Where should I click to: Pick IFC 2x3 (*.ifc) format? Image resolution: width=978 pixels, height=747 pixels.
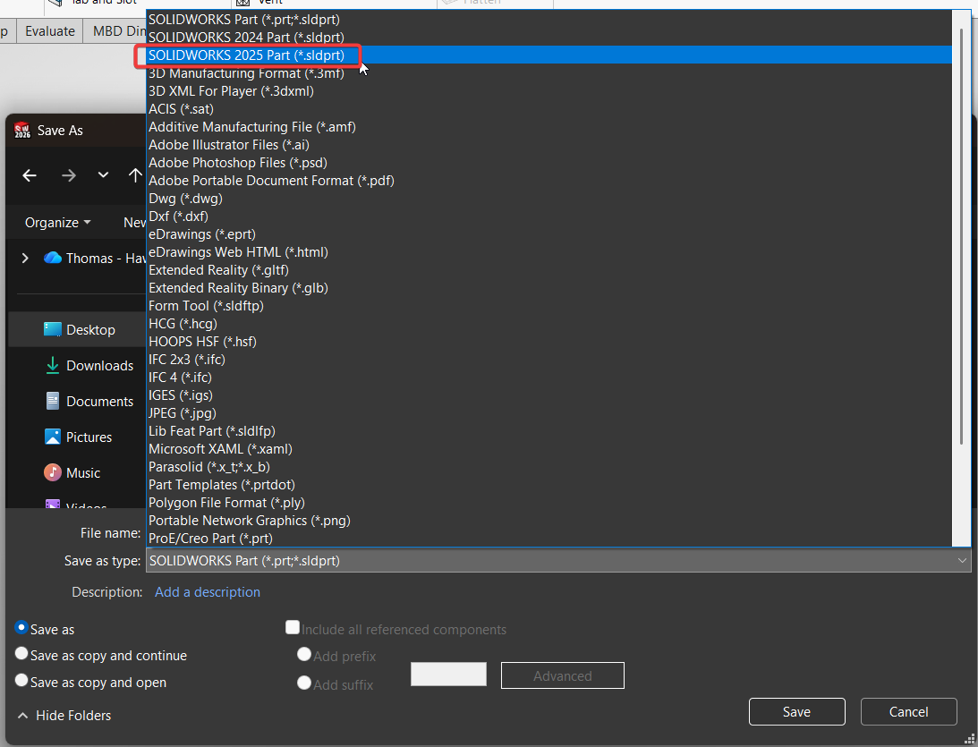[x=549, y=360]
